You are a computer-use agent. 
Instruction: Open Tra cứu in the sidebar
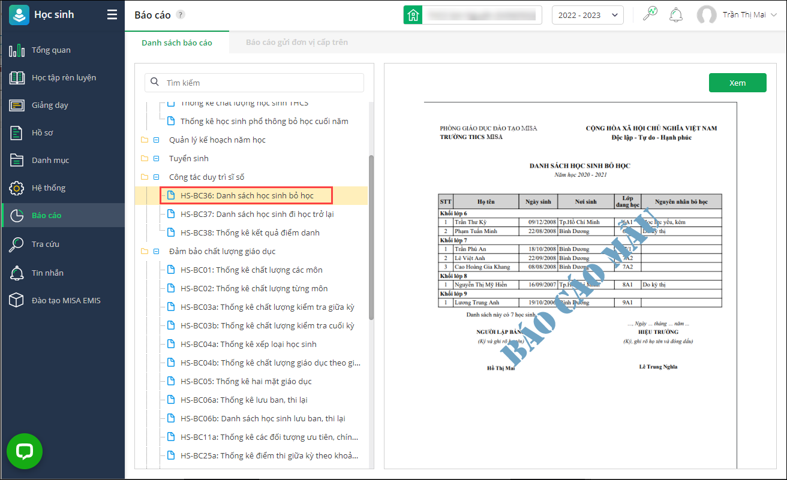point(63,244)
